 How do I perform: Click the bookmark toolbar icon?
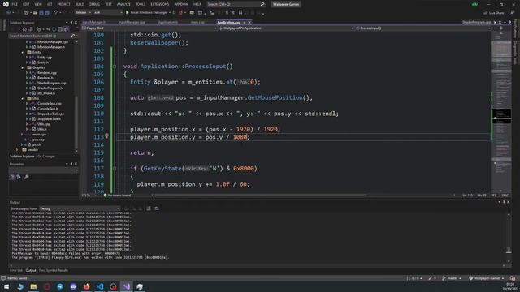pyautogui.click(x=240, y=13)
